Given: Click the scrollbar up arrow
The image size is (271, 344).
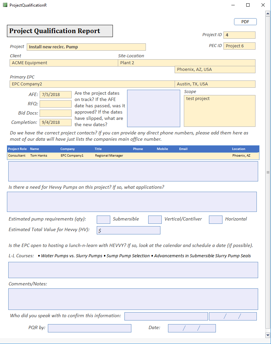Looking at the screenshot, I should [x=268, y=14].
